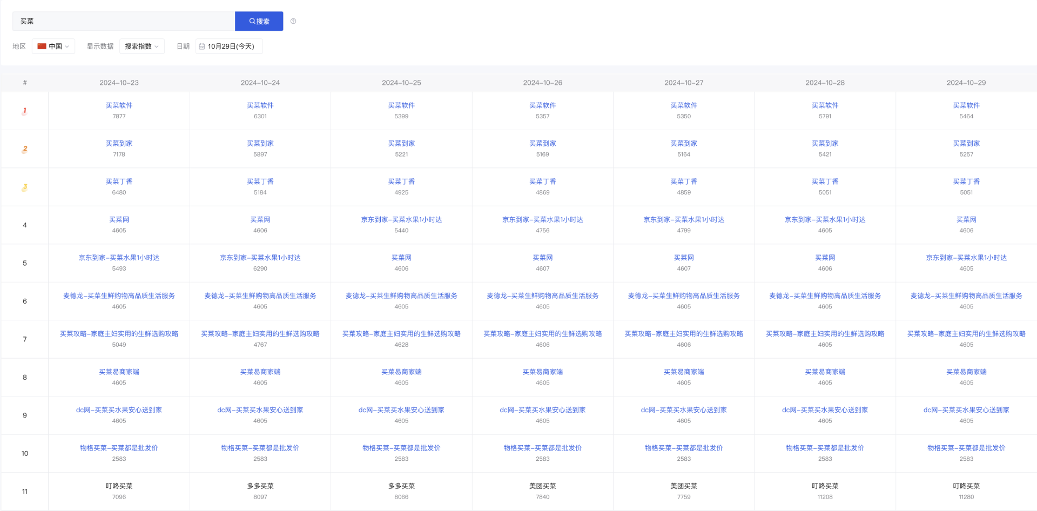Click the 2024-10-23 column header

(119, 83)
